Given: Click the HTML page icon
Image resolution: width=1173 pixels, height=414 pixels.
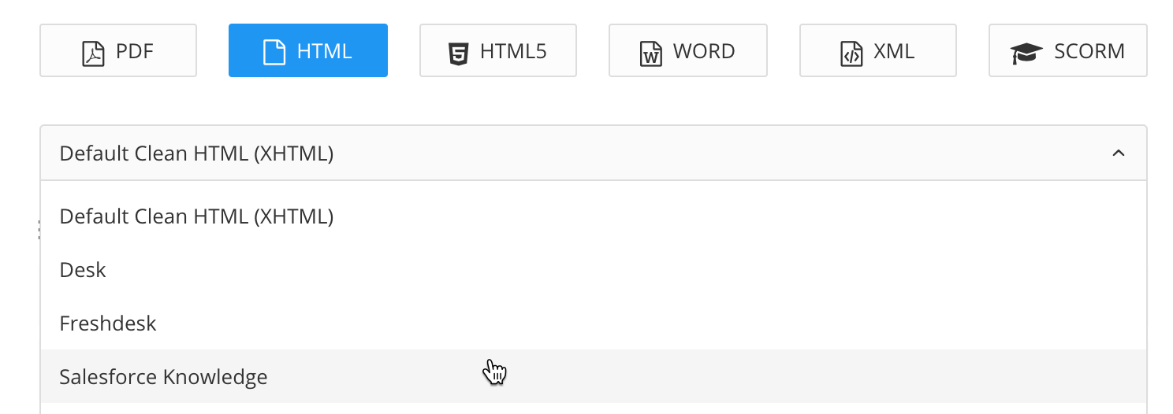Looking at the screenshot, I should [x=274, y=52].
